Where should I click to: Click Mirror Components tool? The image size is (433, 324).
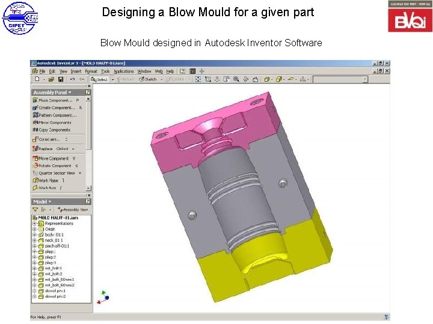click(52, 122)
